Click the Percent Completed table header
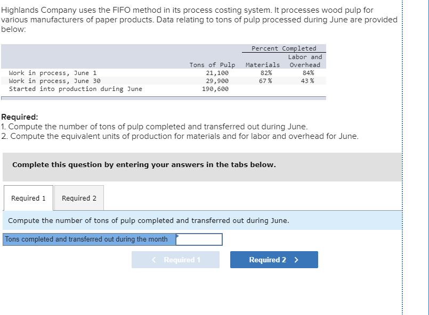 pyautogui.click(x=284, y=48)
